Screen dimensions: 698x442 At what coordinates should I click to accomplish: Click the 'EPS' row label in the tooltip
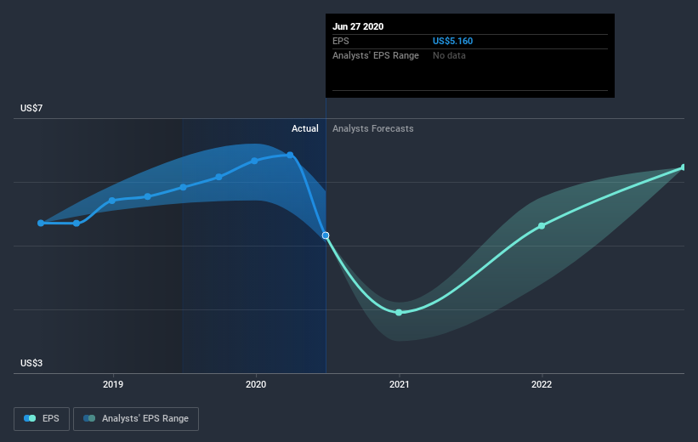click(341, 41)
